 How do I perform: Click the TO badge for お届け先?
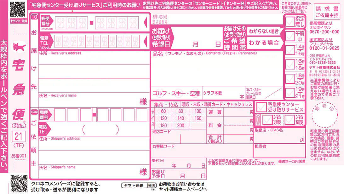coord(34,17)
